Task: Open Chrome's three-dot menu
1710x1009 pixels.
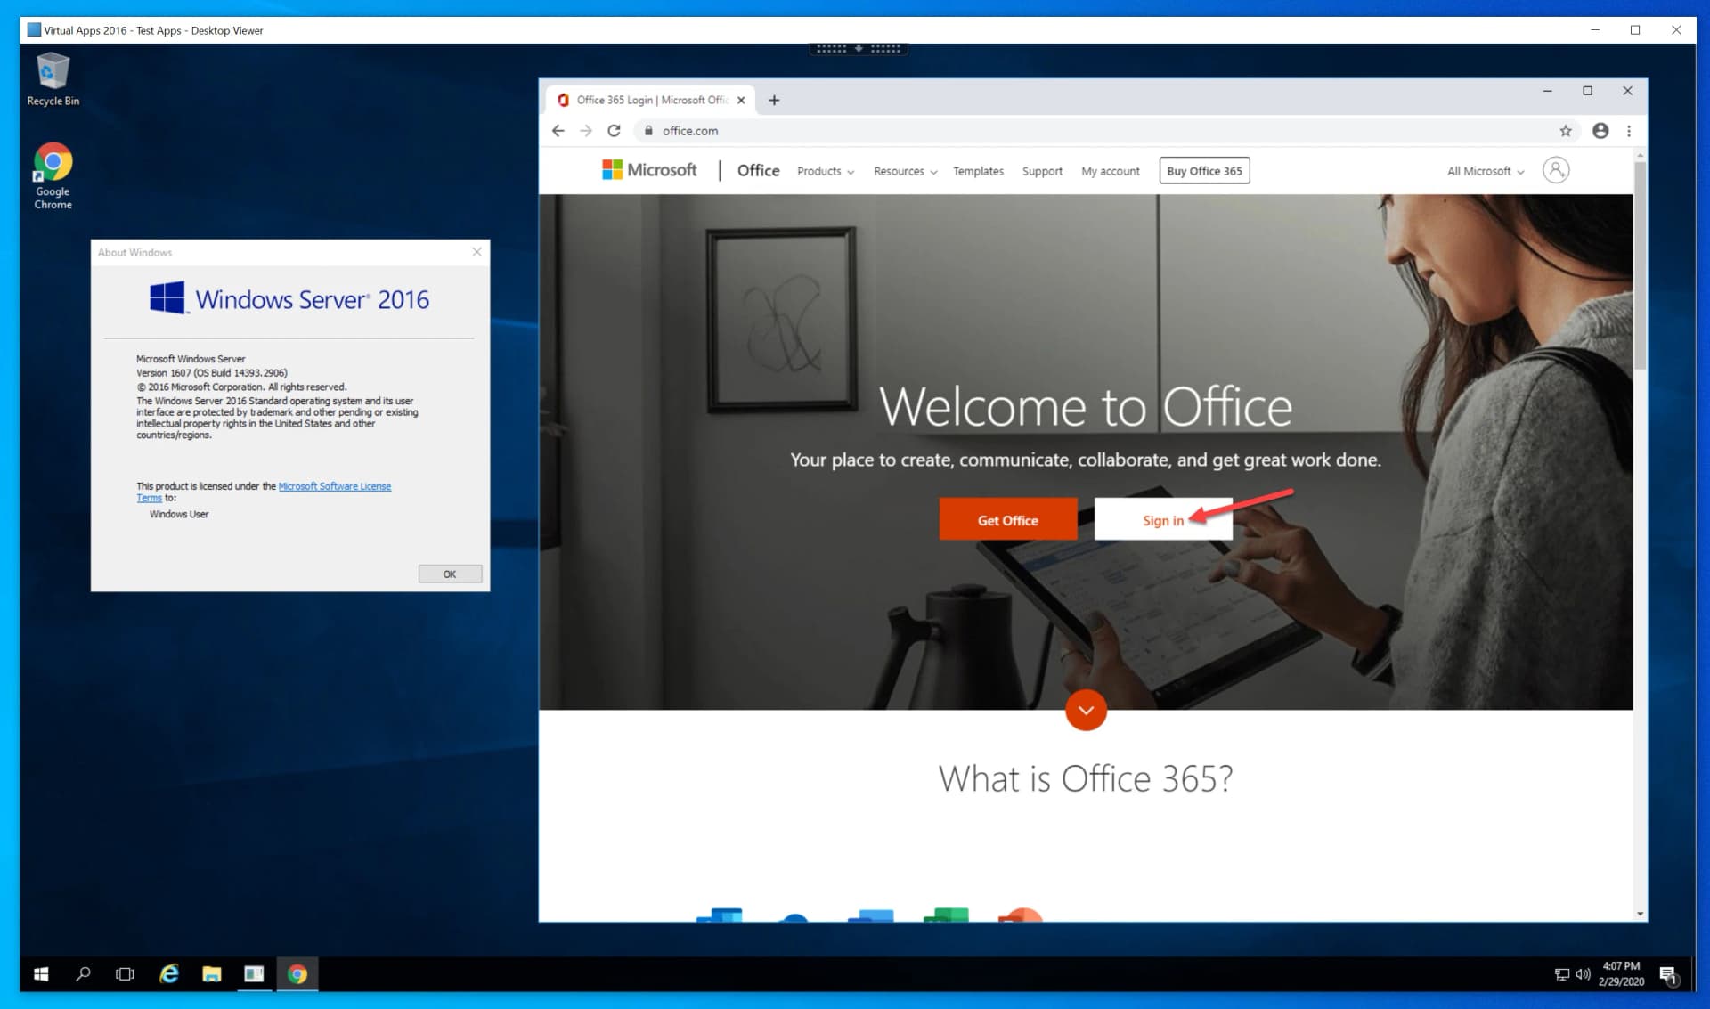Action: (x=1629, y=131)
